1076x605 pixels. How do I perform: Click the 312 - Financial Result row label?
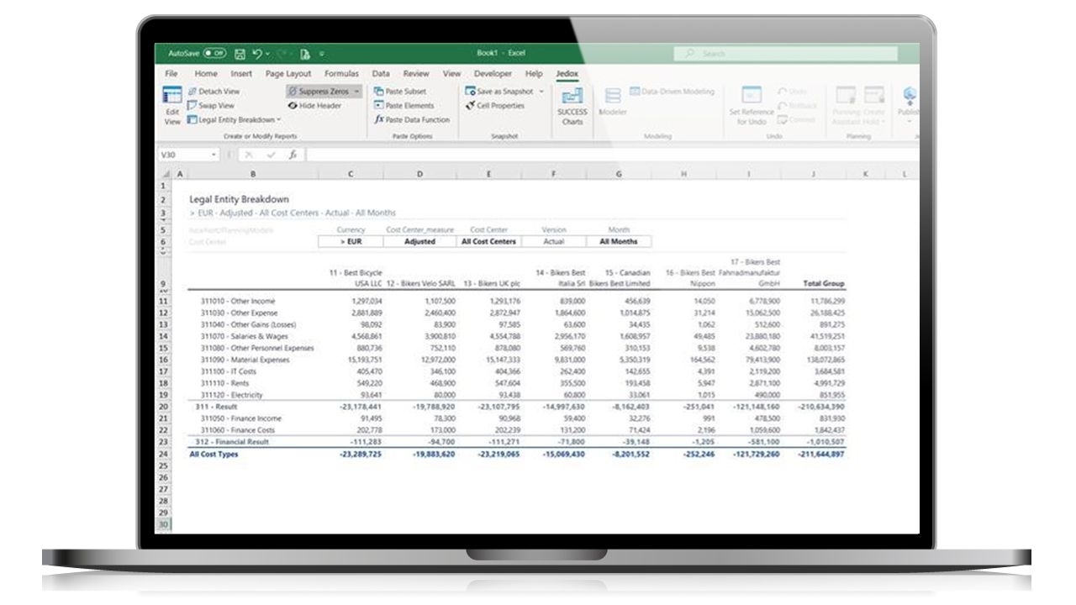tap(231, 442)
